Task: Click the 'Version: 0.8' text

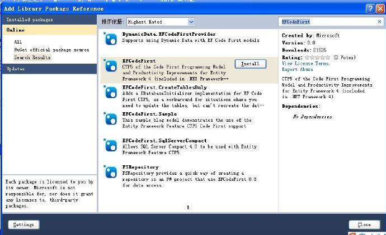Action: 298,43
